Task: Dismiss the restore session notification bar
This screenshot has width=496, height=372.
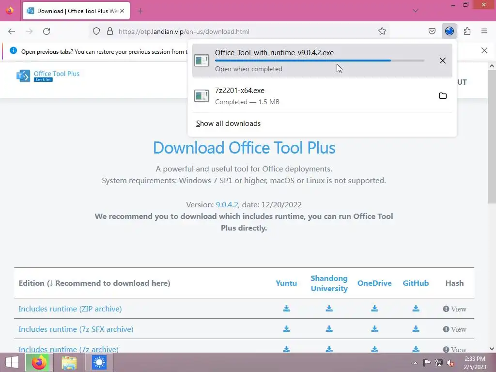Action: tap(484, 50)
